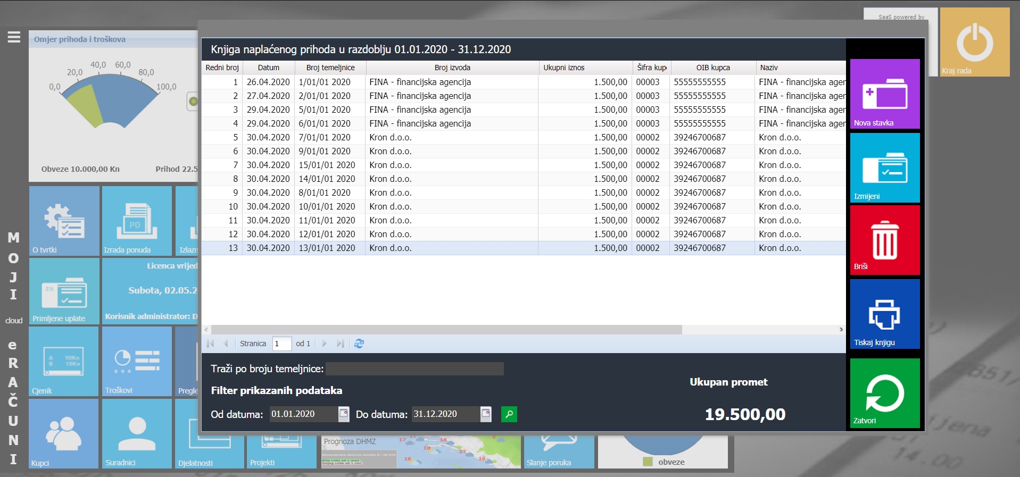Click Tiskaj knjigu printer tile
The image size is (1020, 477).
click(x=885, y=314)
